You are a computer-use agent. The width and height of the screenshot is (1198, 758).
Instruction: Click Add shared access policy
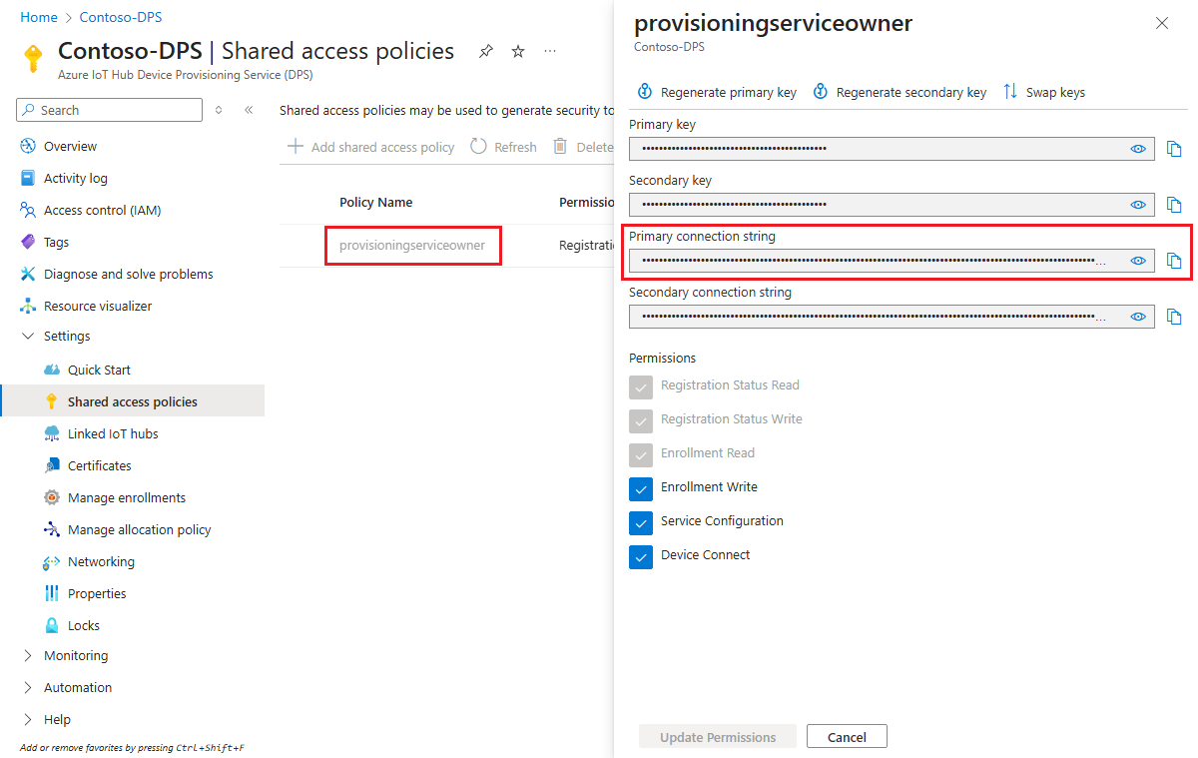[370, 146]
